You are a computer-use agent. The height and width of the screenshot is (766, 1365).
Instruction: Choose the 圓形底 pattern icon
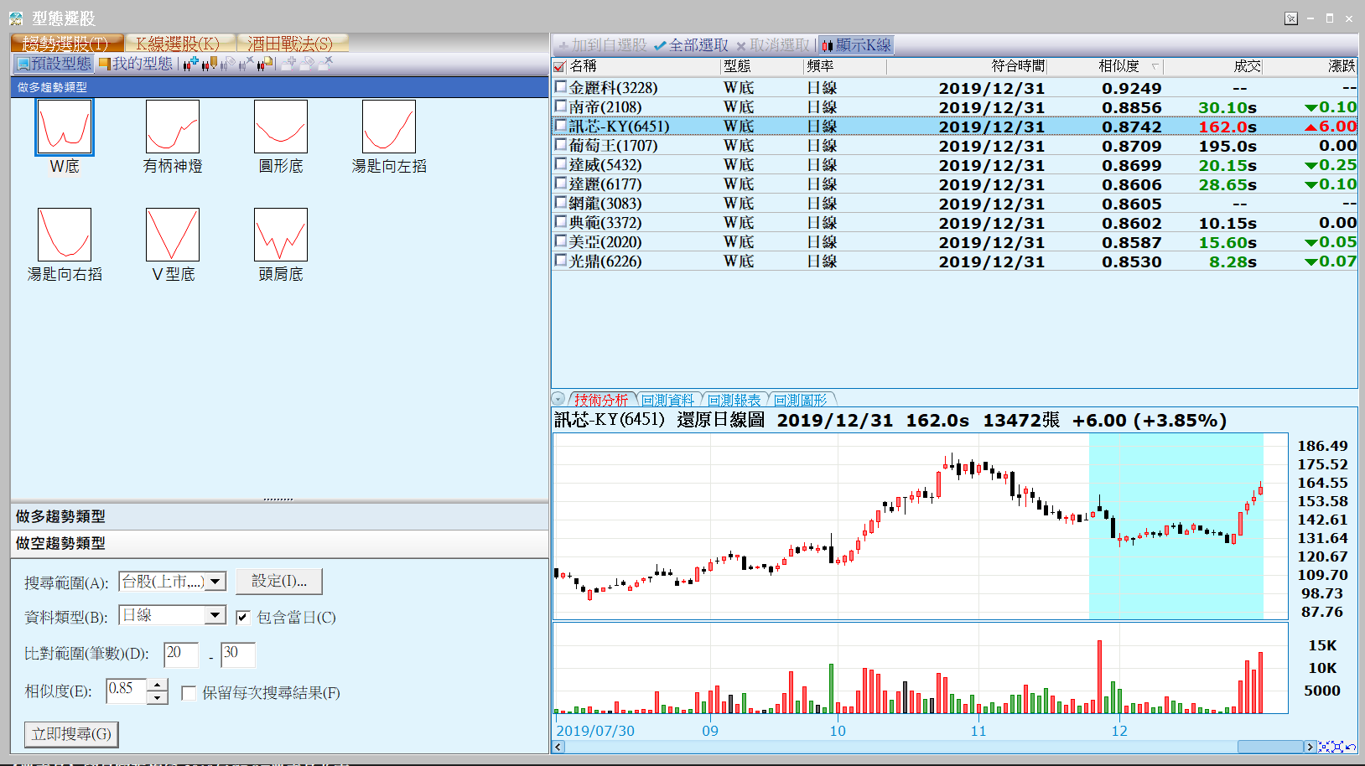[281, 127]
